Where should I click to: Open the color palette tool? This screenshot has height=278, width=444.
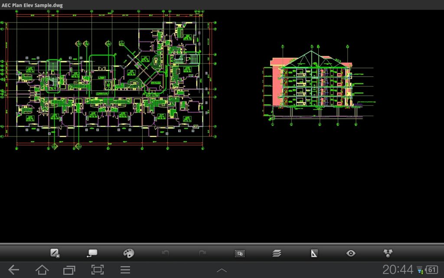tap(129, 253)
